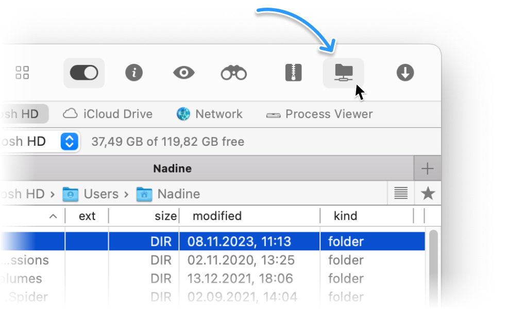The image size is (505, 309).
Task: Open the Get Info toolbar icon
Action: point(134,73)
